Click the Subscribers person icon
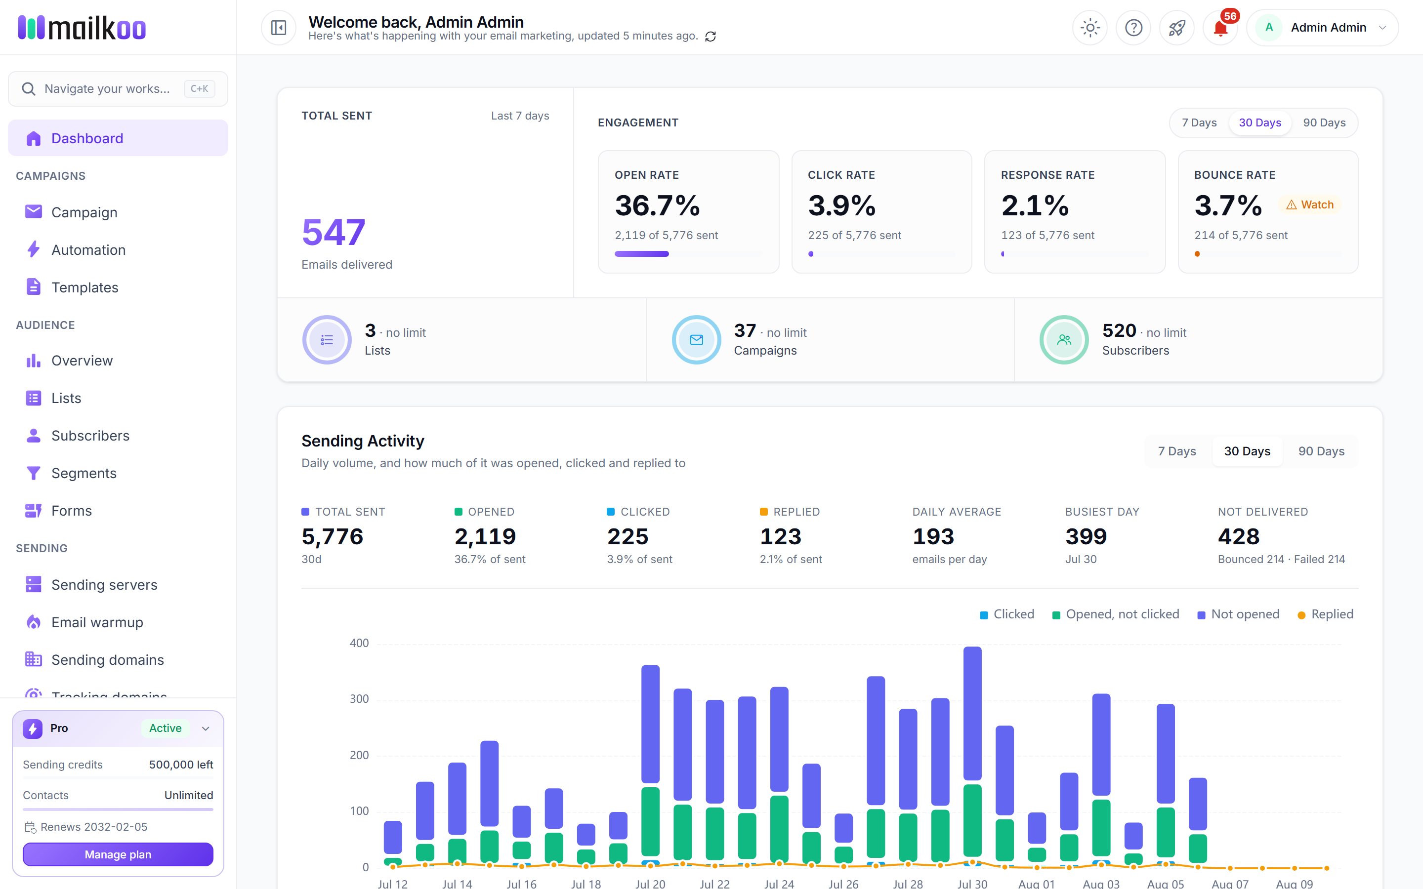Image resolution: width=1423 pixels, height=889 pixels. (x=34, y=436)
